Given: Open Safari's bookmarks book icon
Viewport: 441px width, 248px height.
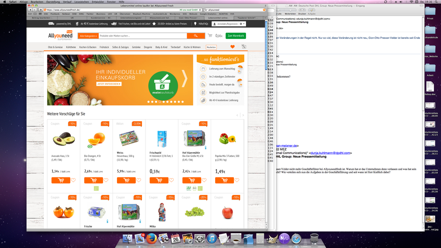Looking at the screenshot, I should 35,14.
